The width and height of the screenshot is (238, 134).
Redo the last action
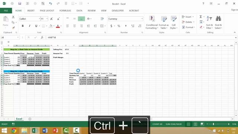coord(58,3)
